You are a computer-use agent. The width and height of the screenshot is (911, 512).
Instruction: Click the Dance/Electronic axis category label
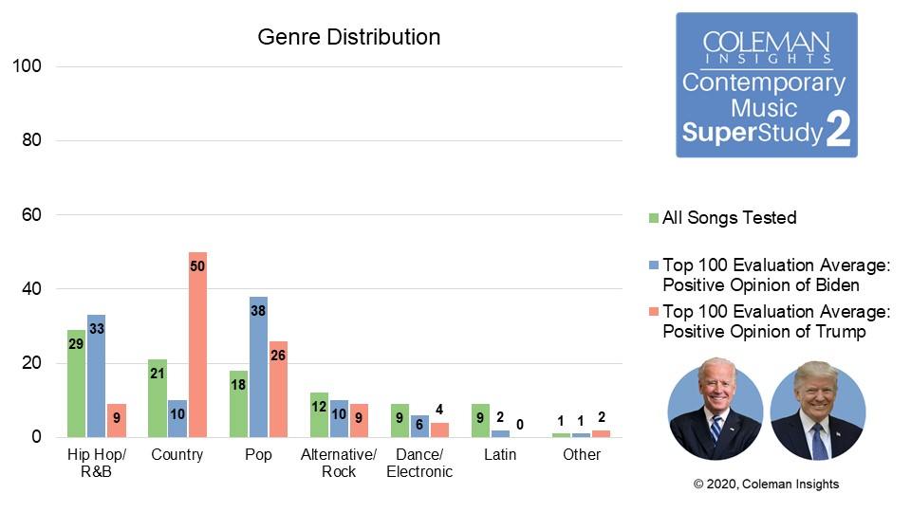pyautogui.click(x=419, y=463)
